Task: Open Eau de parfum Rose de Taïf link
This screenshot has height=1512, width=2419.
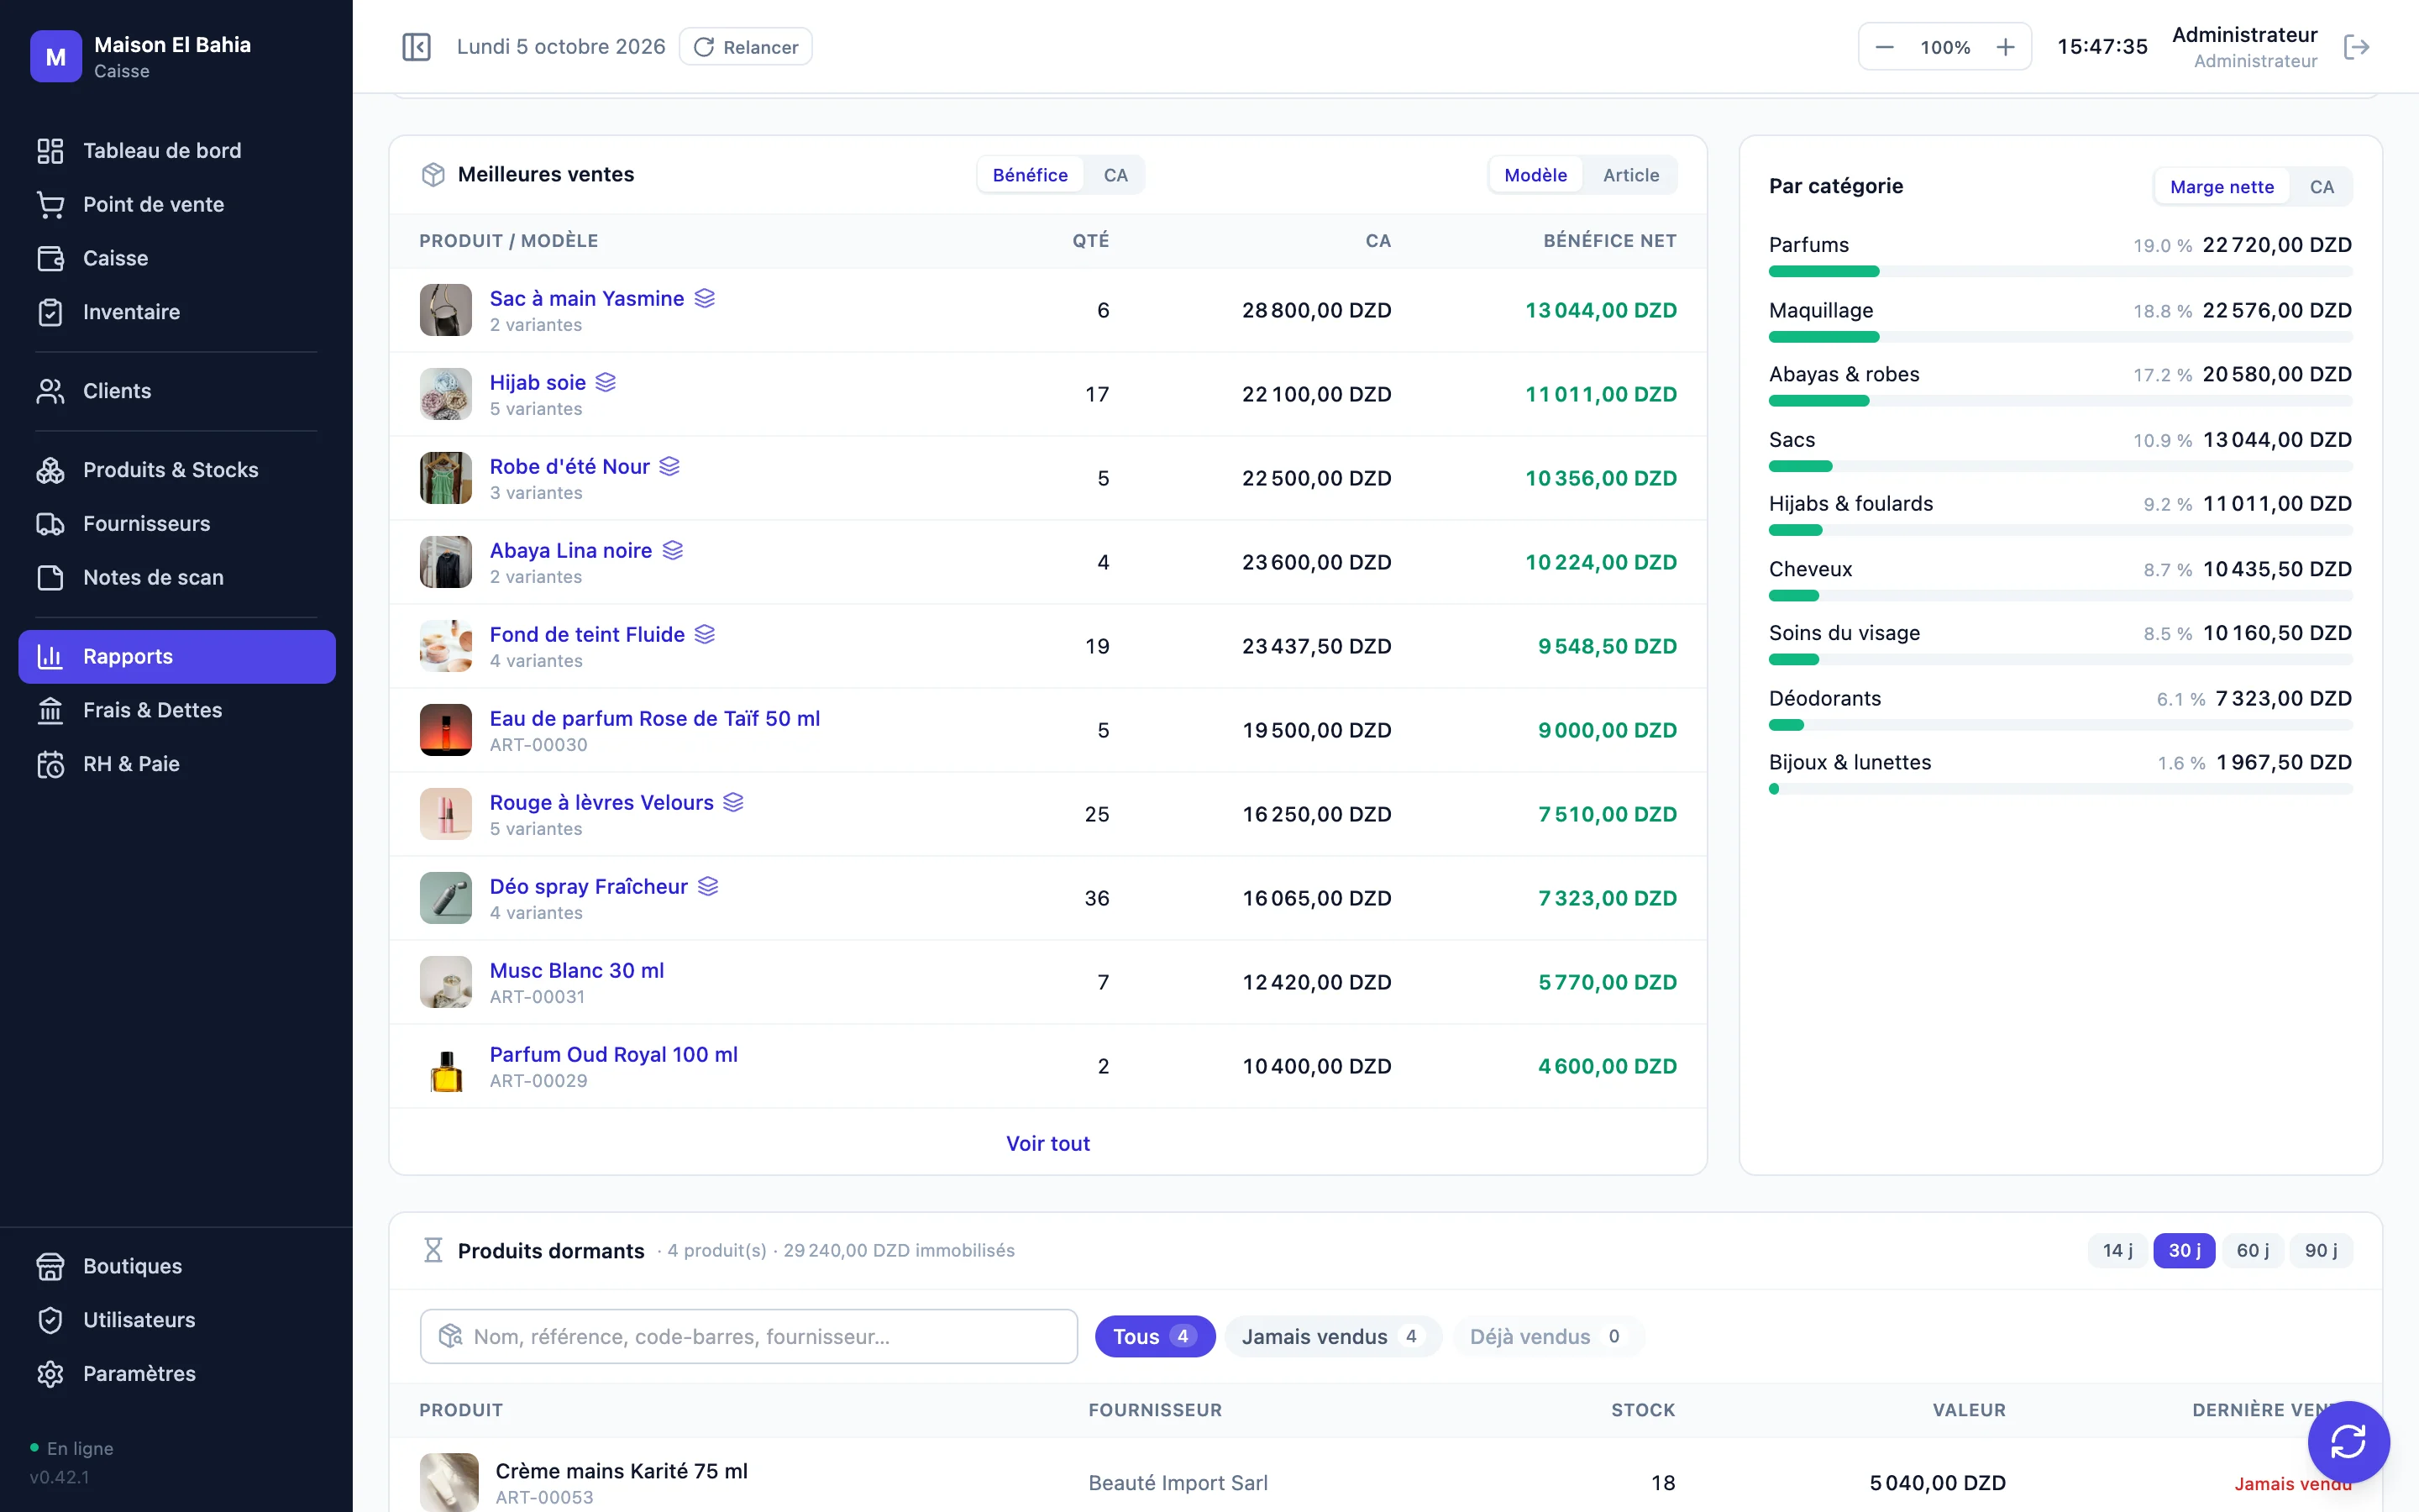Action: [655, 718]
